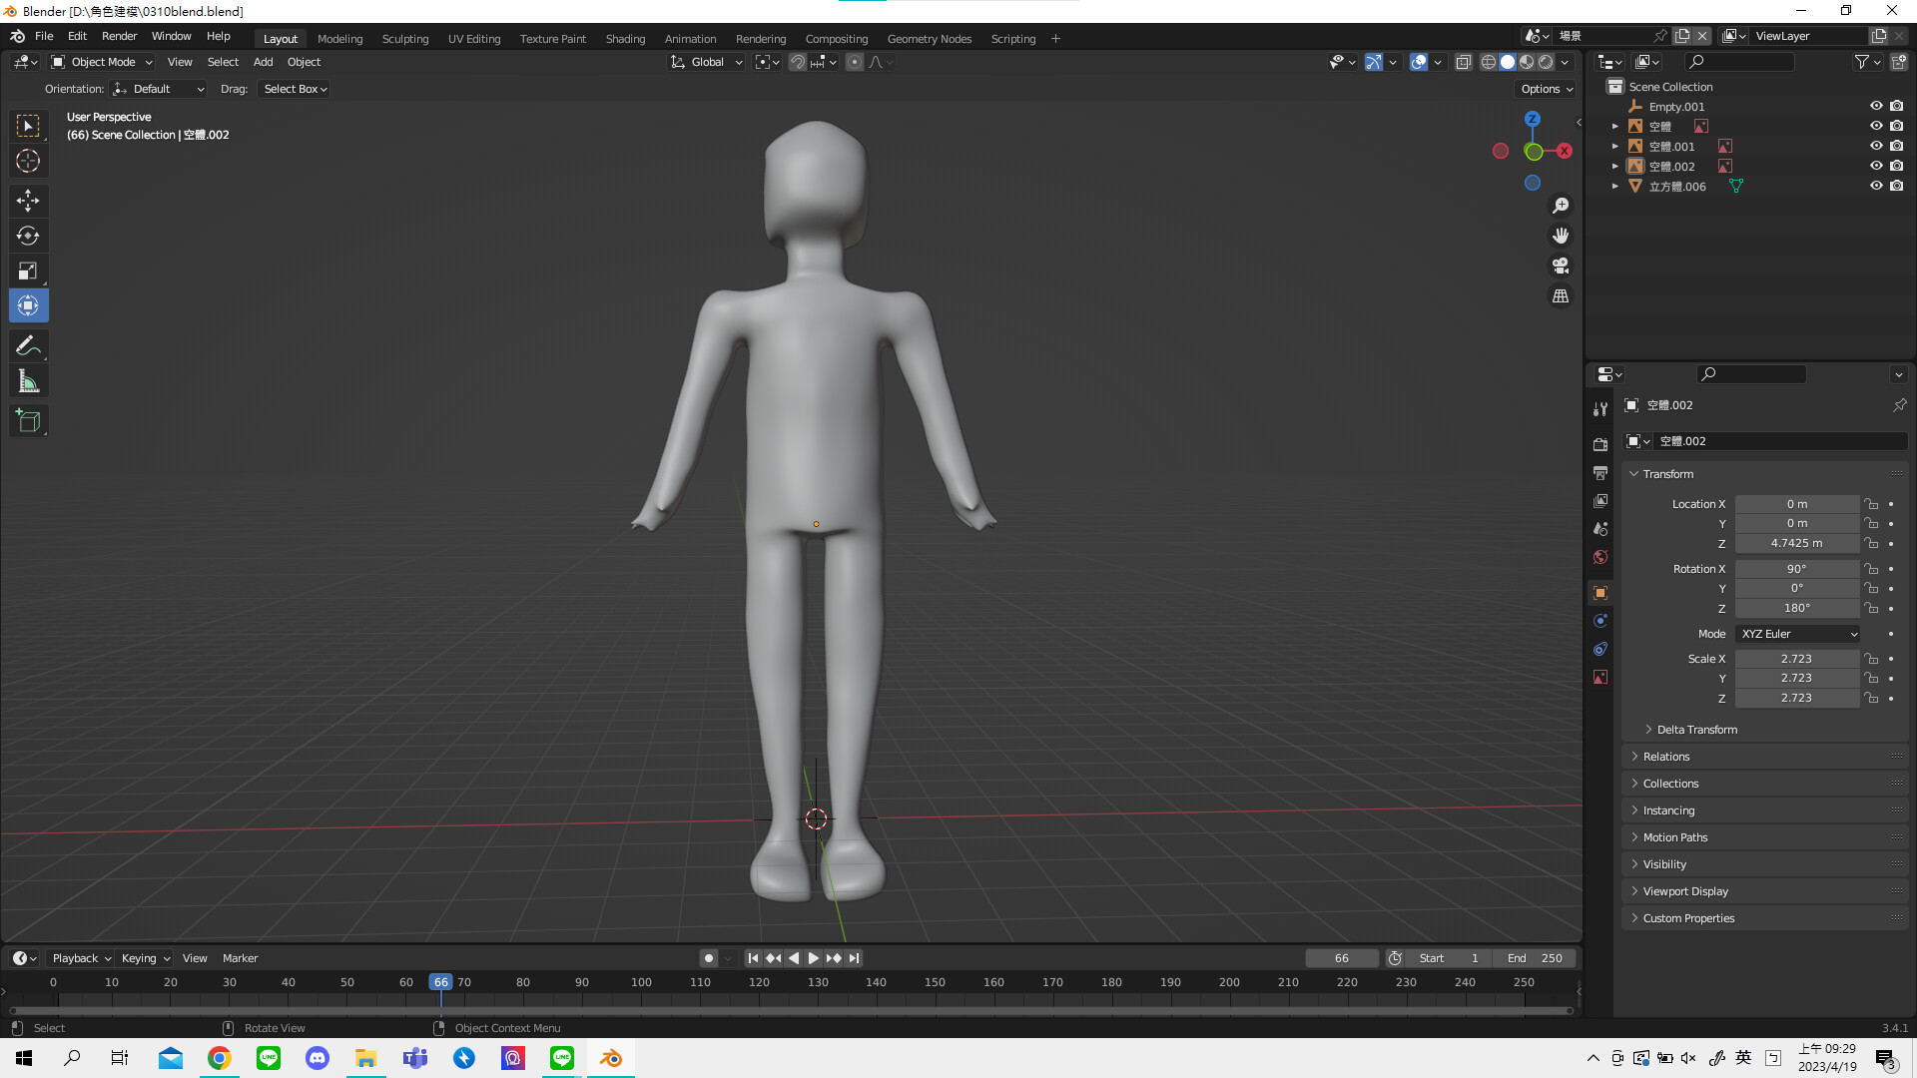
Task: Select the Measure ruler tool
Action: click(28, 381)
